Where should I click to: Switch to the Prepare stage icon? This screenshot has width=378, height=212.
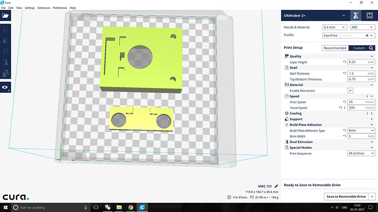tap(355, 16)
